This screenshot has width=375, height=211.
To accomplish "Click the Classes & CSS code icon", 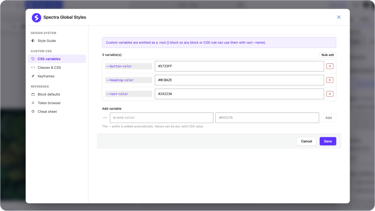I will point(33,67).
